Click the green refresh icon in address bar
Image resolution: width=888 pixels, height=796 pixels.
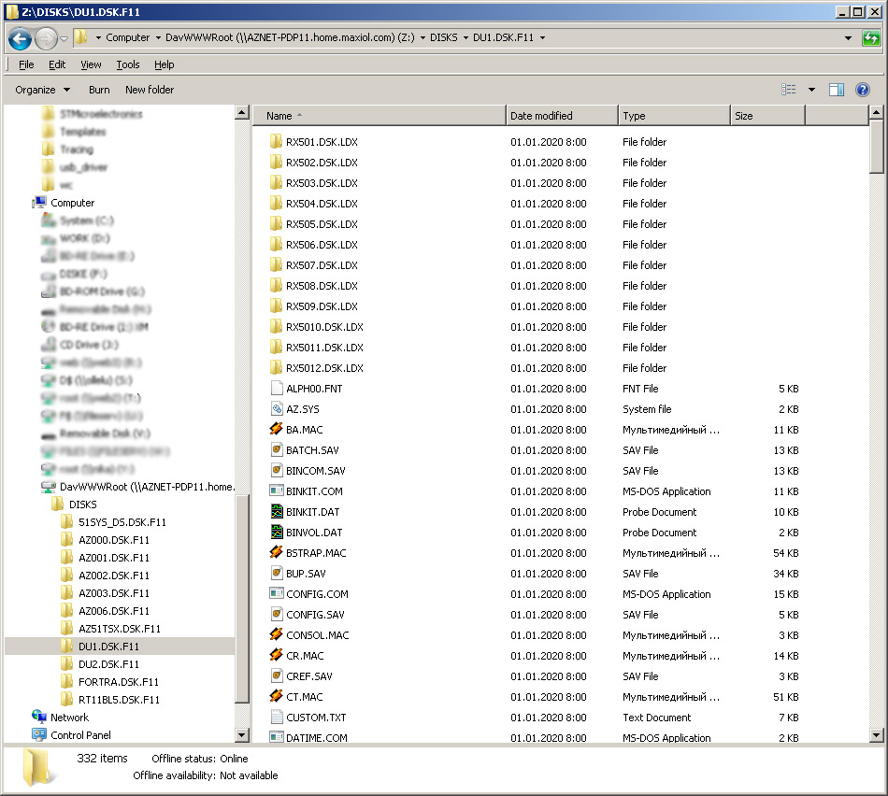pos(870,38)
